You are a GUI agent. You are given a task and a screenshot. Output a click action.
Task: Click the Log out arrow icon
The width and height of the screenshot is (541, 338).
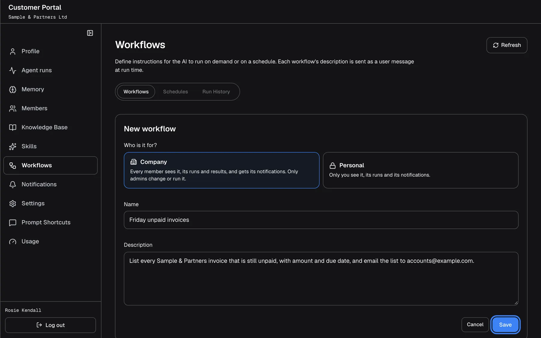pyautogui.click(x=39, y=325)
